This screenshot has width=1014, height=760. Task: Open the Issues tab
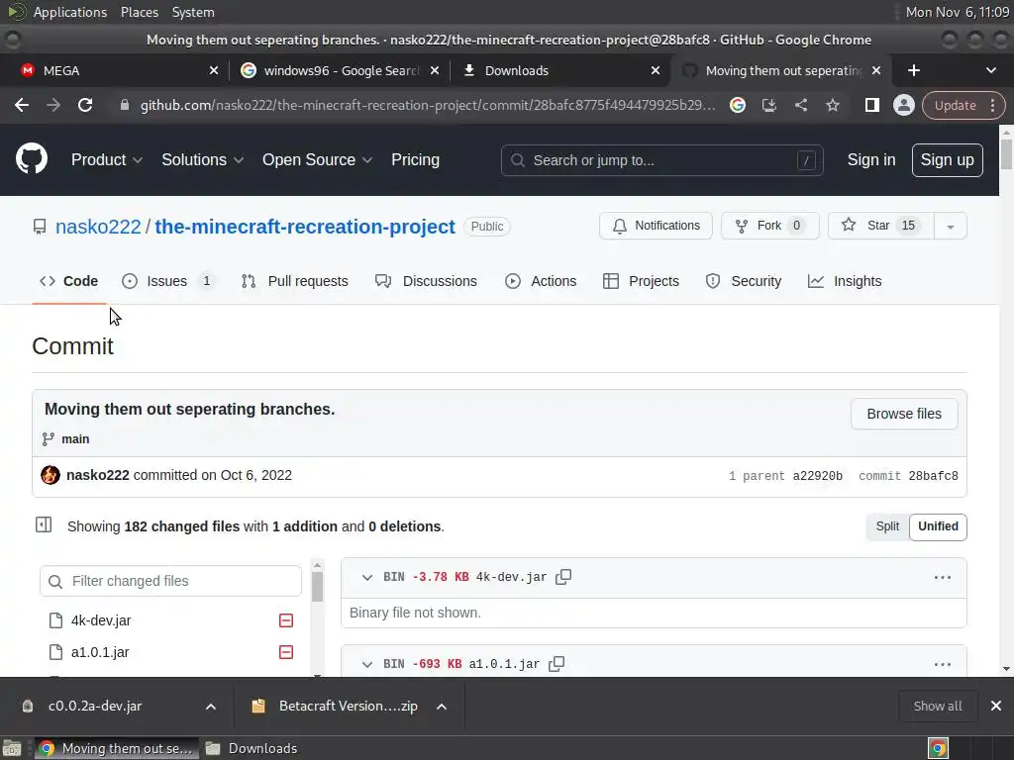pyautogui.click(x=167, y=281)
